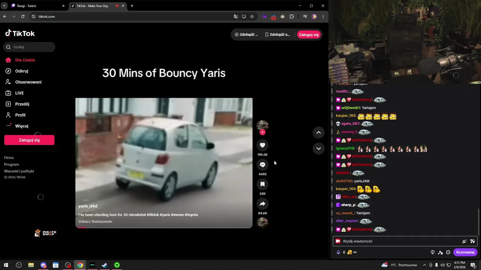Image resolution: width=481 pixels, height=270 pixels.
Task: Open mod tools gavel icon in chat
Action: pos(440,252)
